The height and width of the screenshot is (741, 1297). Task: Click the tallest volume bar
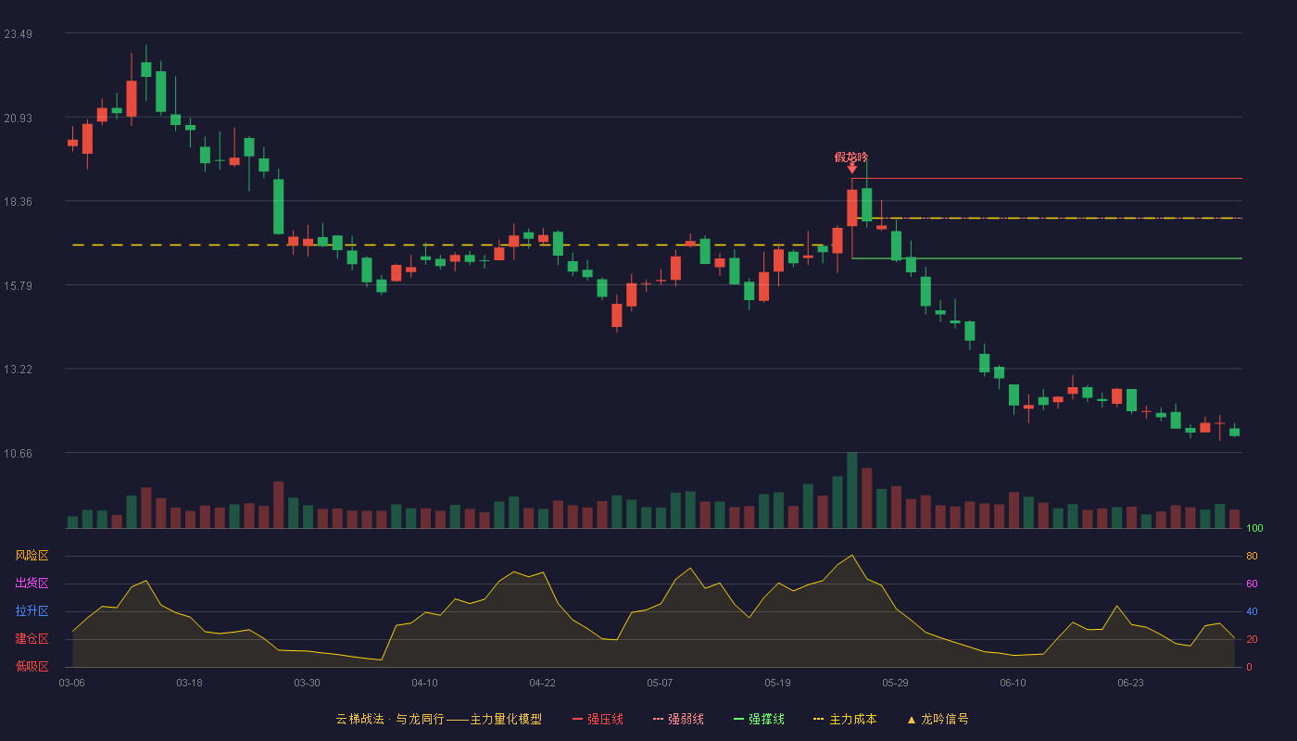(852, 490)
